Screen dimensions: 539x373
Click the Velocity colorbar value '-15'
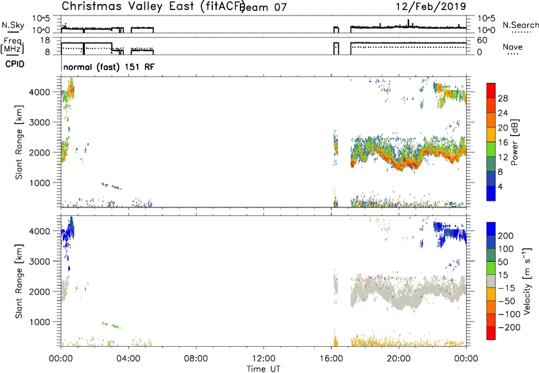507,288
